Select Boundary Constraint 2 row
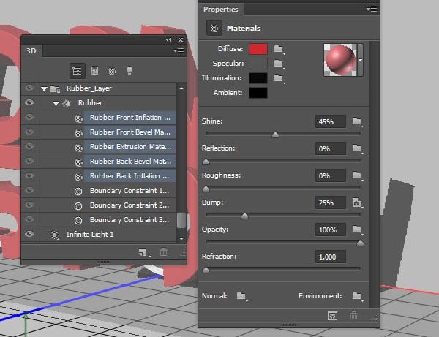439x337 pixels. point(106,205)
